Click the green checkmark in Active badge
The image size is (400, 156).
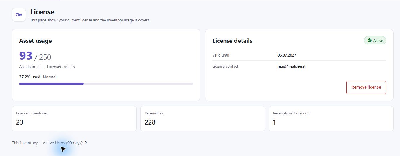click(369, 41)
